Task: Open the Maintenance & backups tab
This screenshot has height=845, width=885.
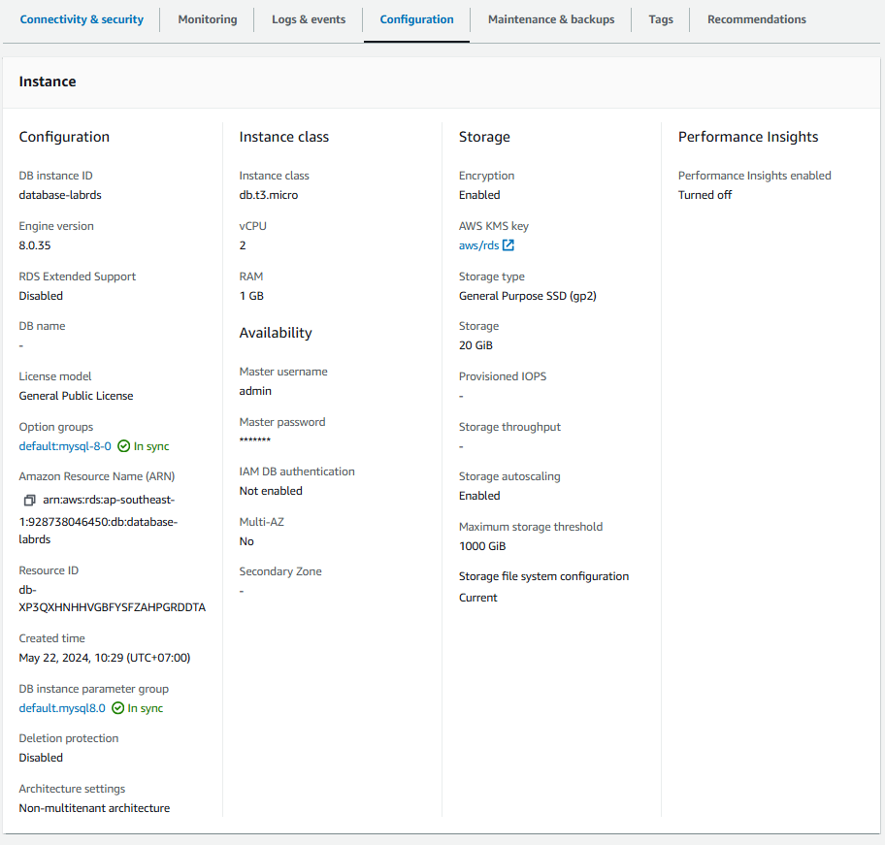Action: [x=551, y=19]
